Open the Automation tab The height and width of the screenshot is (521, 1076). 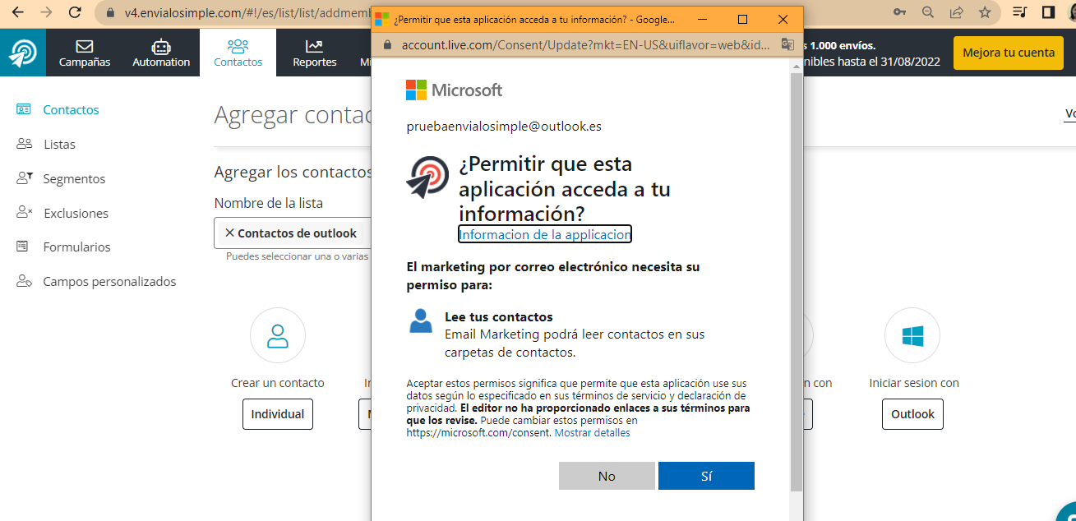(161, 53)
